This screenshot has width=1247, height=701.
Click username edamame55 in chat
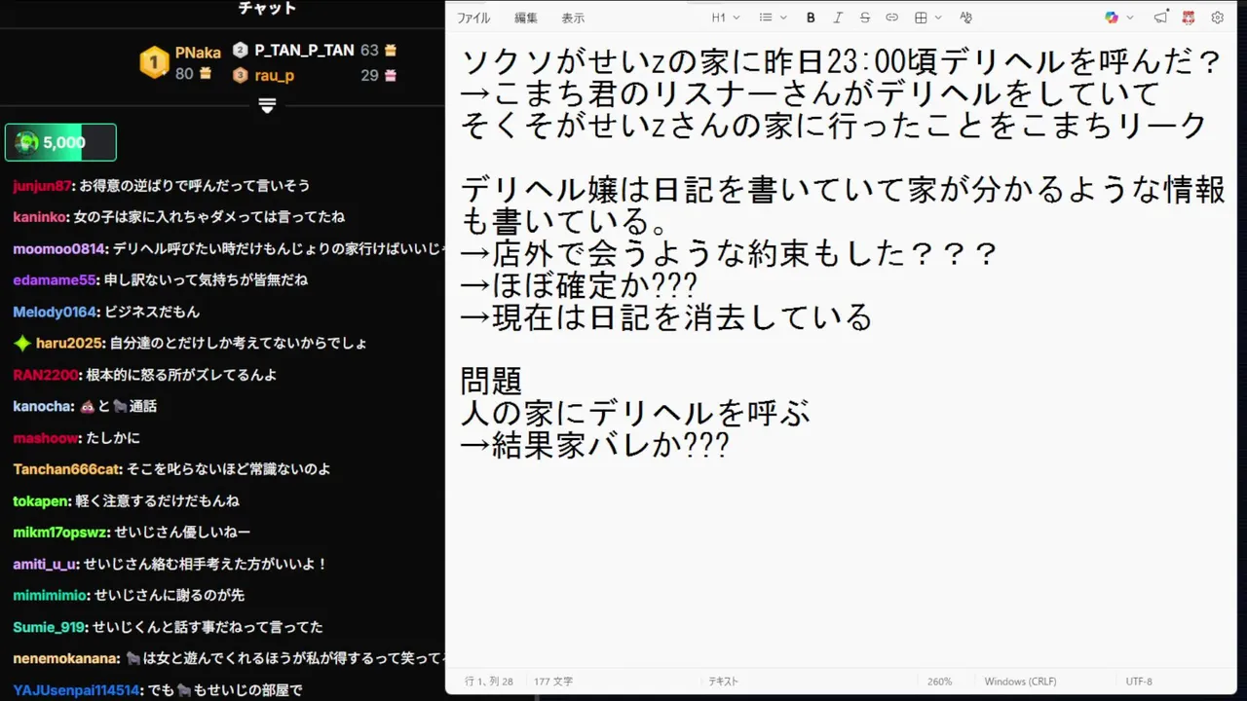(55, 279)
